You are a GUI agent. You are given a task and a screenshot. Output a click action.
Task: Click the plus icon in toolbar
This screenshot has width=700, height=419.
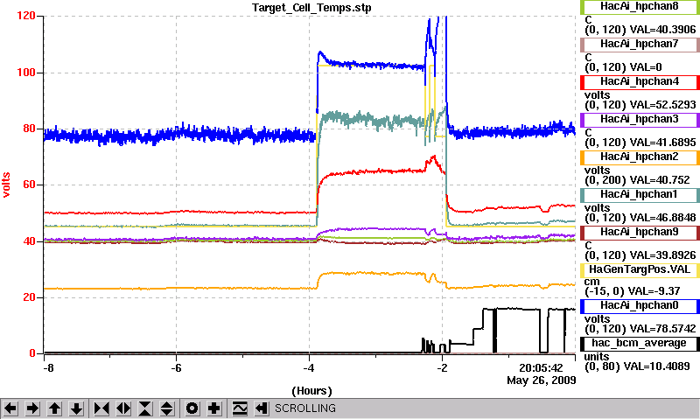214,409
